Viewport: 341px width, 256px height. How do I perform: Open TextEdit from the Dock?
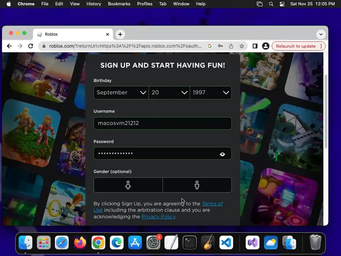click(171, 243)
